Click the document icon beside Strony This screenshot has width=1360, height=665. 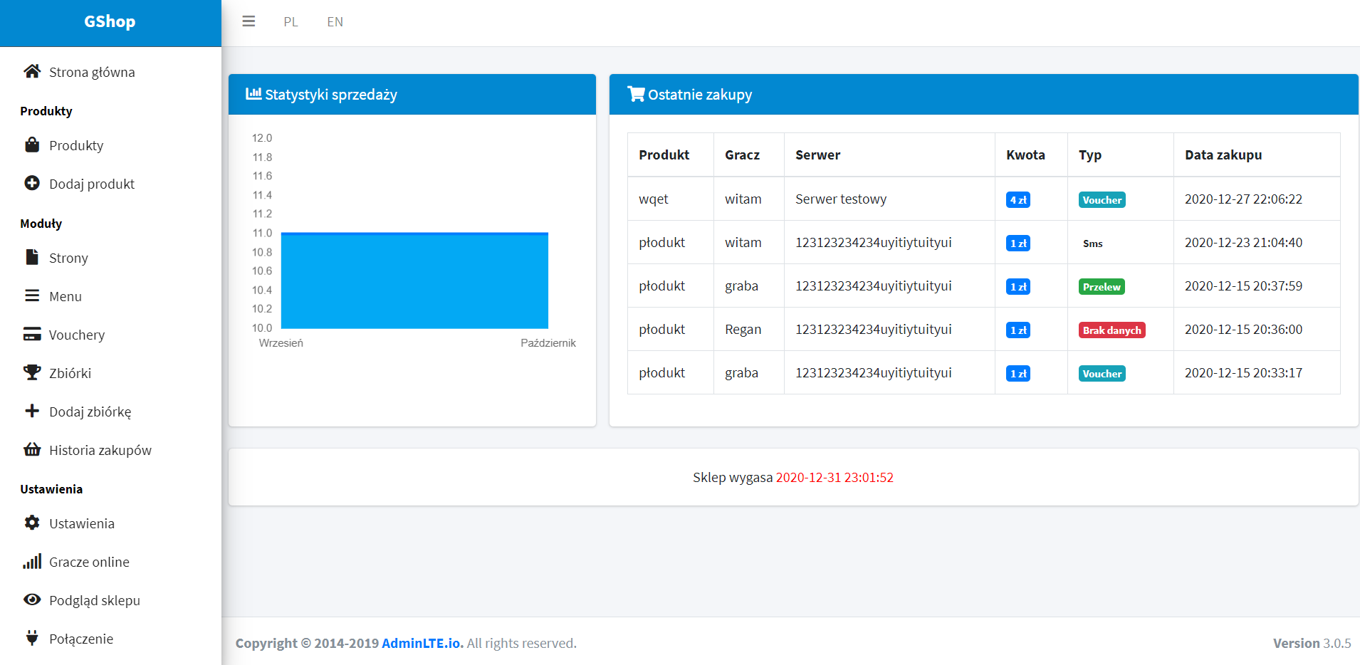(32, 257)
